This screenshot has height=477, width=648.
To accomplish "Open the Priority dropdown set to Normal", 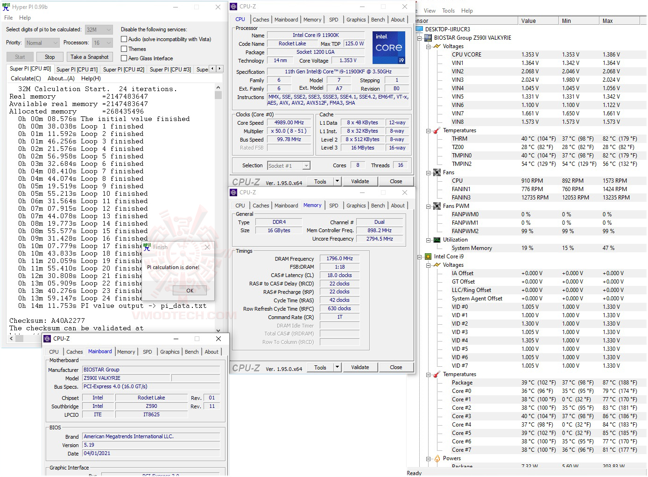I will [42, 43].
